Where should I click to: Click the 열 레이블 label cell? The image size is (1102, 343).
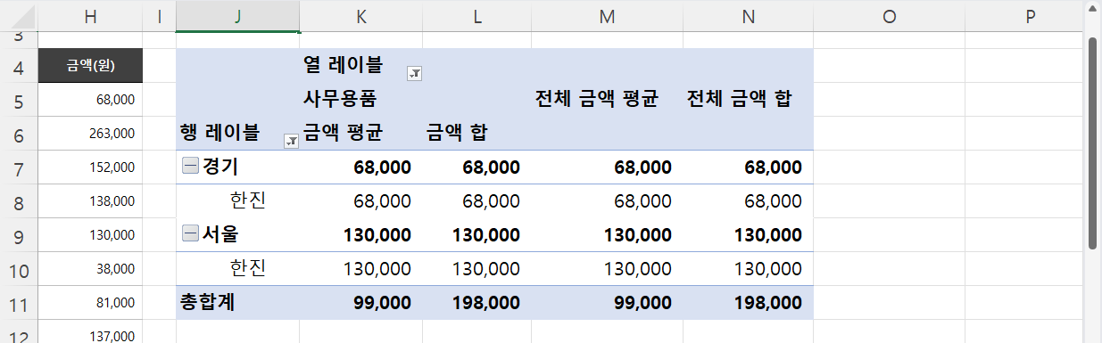pos(360,65)
